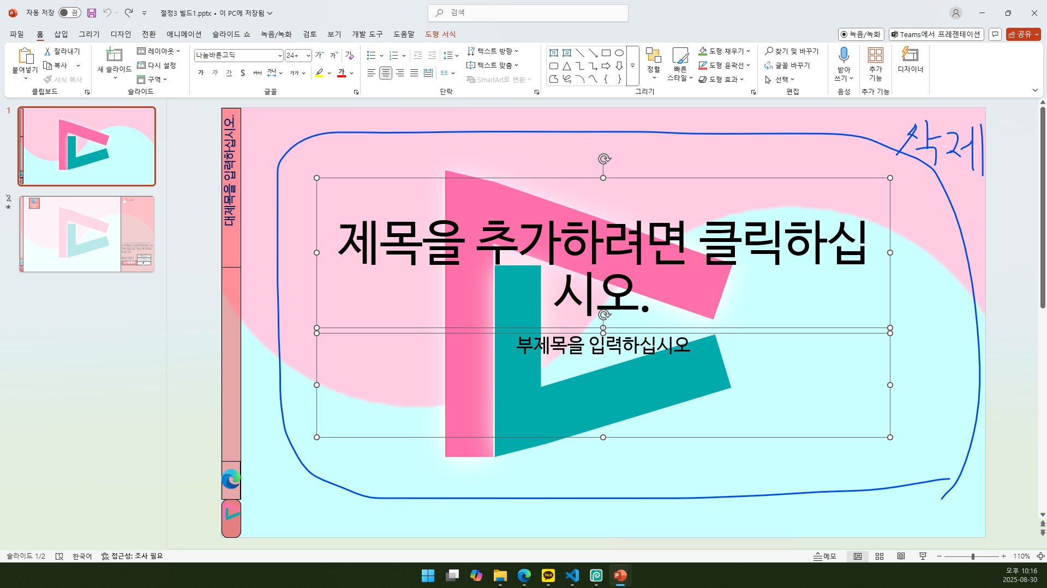This screenshot has height=588, width=1047.
Task: Select the Isosceles Triangle shape
Action: click(567, 66)
